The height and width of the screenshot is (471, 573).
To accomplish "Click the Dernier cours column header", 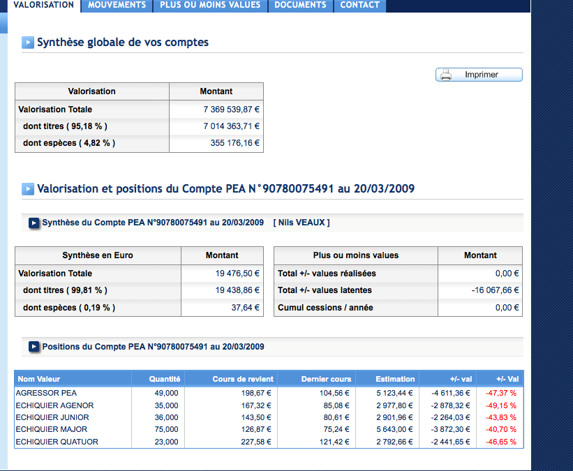I will (x=326, y=379).
